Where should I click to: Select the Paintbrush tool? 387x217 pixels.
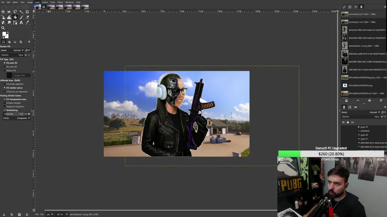[x=21, y=17]
